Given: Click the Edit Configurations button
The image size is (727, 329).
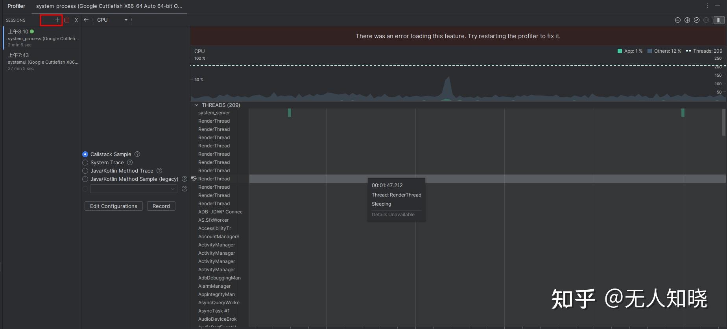Looking at the screenshot, I should 113,206.
